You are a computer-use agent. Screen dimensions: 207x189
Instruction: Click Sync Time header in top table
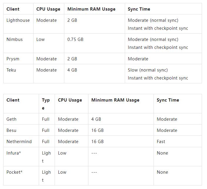(x=139, y=9)
